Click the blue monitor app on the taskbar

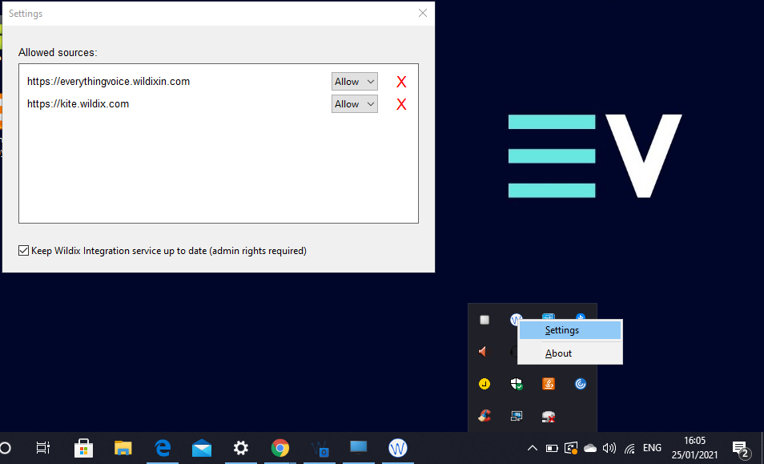point(359,448)
